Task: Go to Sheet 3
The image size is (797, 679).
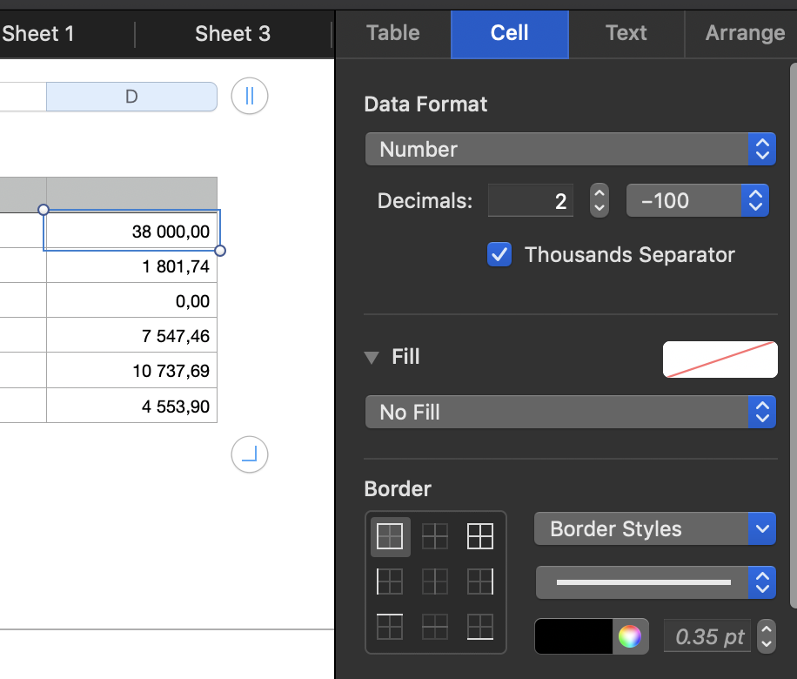Action: (x=232, y=34)
